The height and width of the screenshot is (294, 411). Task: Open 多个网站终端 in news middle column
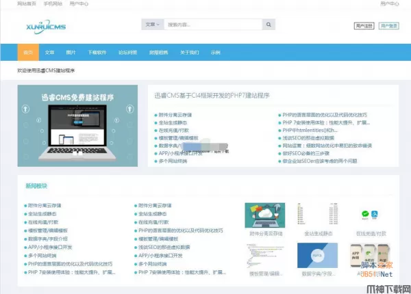point(153,264)
